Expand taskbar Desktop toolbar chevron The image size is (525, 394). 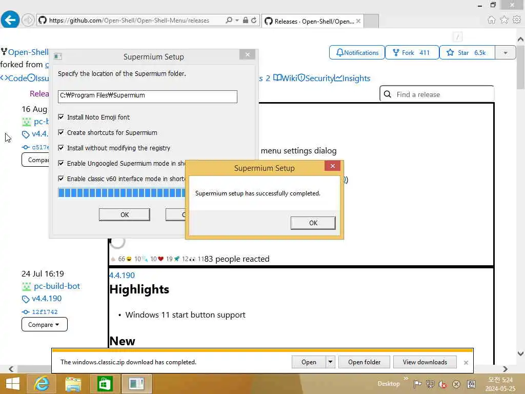click(x=406, y=379)
